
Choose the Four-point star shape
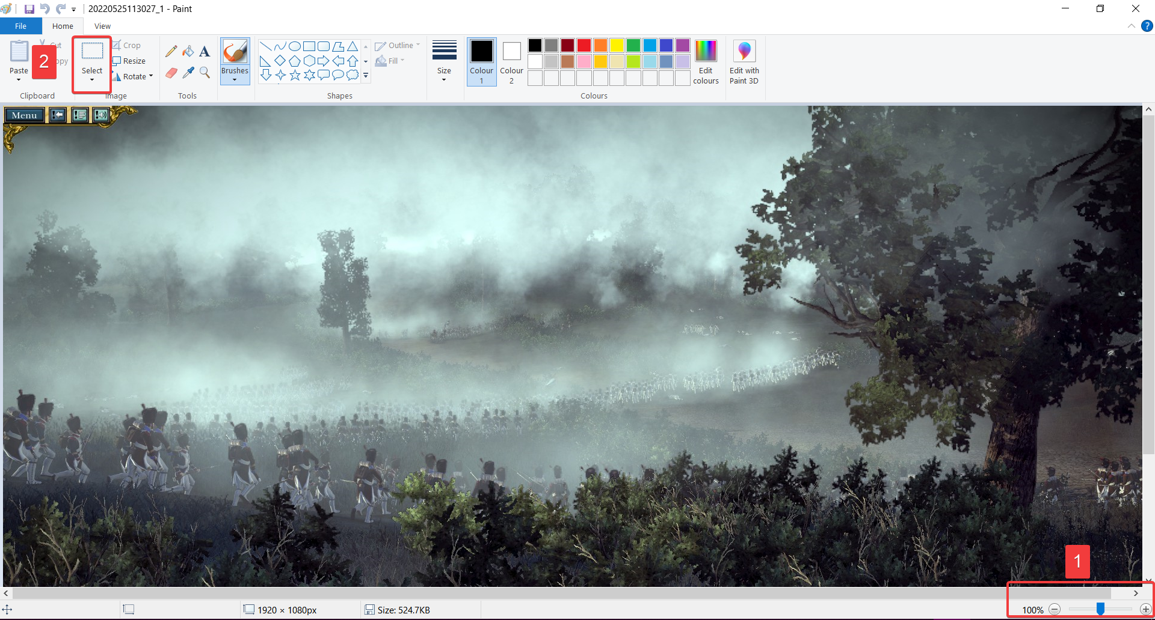(280, 75)
